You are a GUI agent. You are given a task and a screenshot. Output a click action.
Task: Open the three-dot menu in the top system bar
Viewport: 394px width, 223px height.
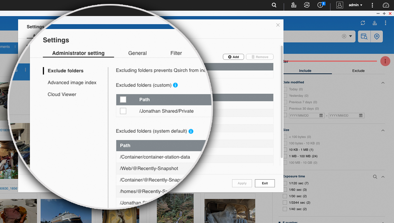pos(372,5)
